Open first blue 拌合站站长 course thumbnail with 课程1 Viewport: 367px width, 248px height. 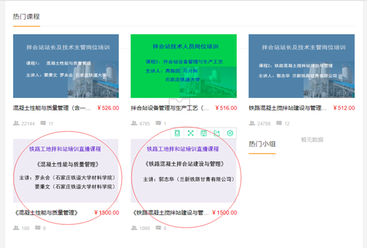pyautogui.click(x=66, y=66)
